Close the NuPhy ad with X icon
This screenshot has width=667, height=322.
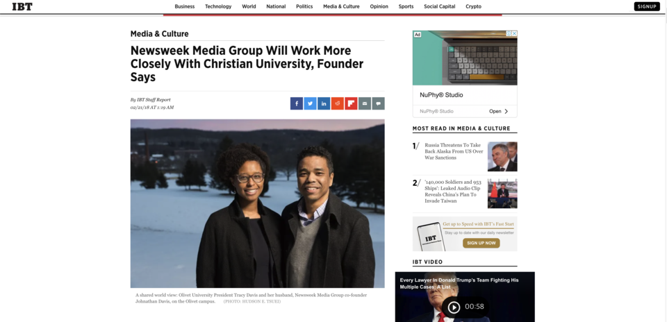514,33
